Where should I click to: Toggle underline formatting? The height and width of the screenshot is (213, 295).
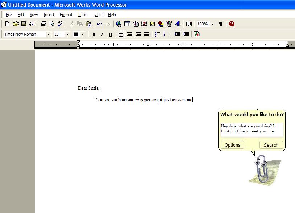click(x=110, y=34)
